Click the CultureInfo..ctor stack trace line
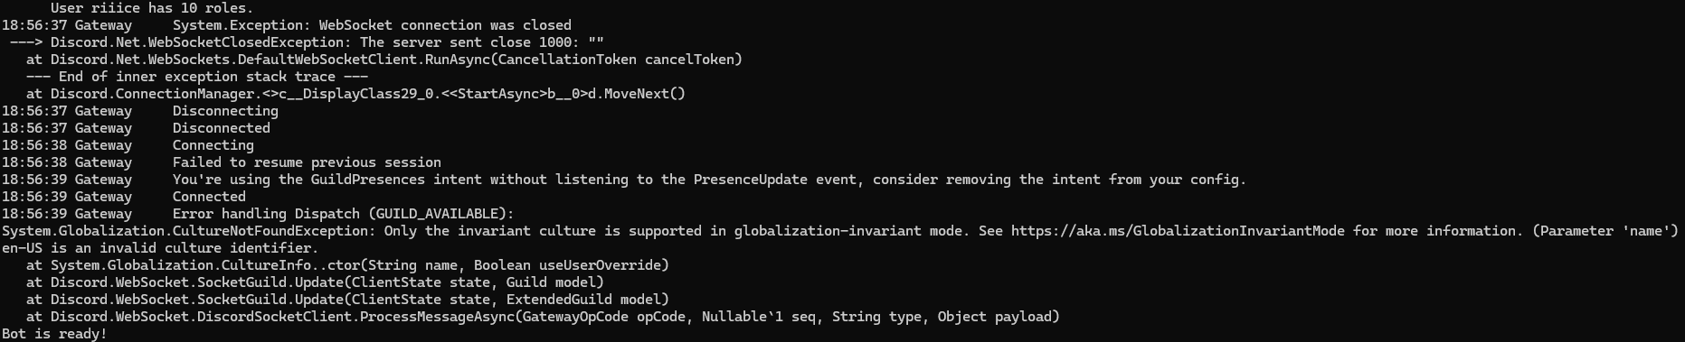Viewport: 1685px width, 342px height. 347,265
